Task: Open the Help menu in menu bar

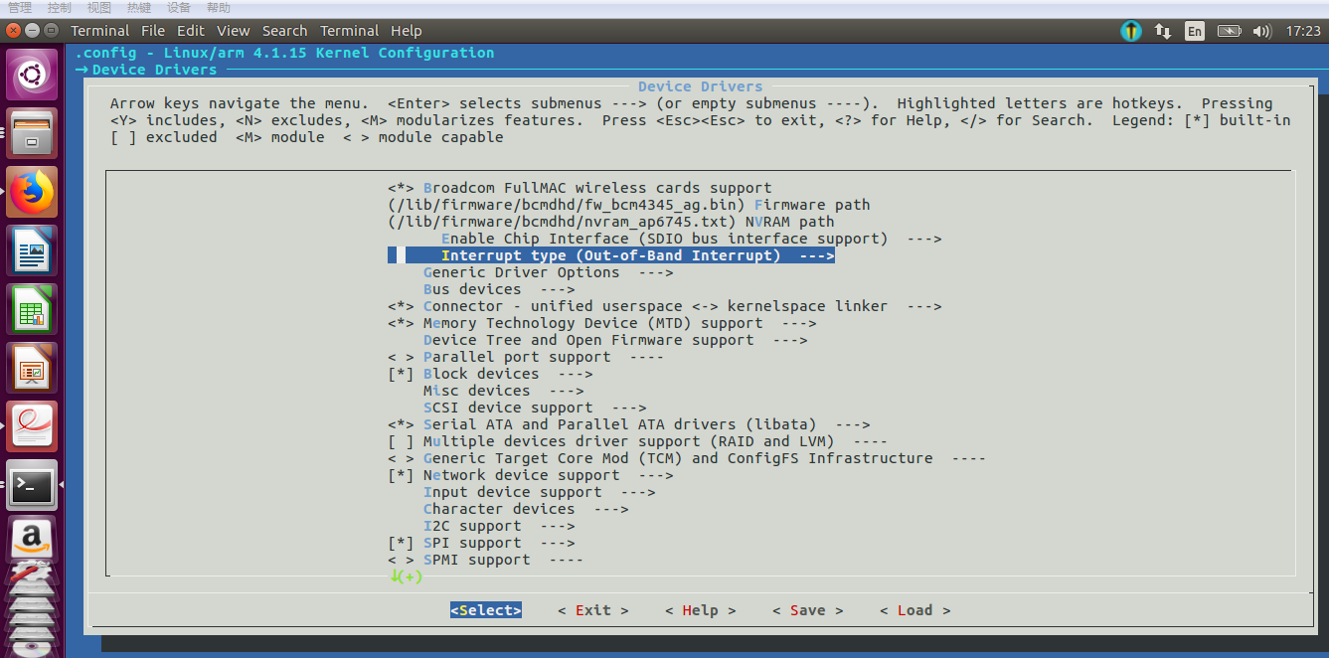Action: pos(406,31)
